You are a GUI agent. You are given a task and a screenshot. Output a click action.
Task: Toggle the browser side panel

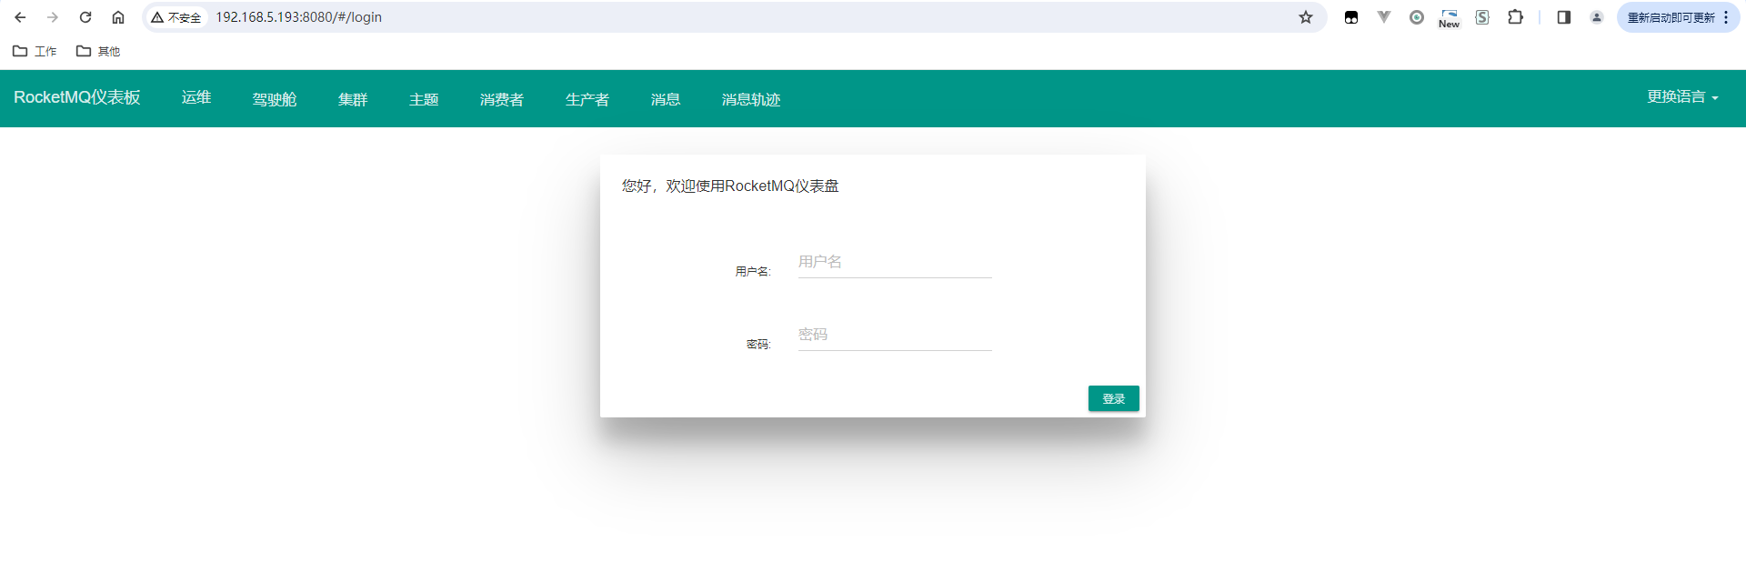tap(1564, 17)
